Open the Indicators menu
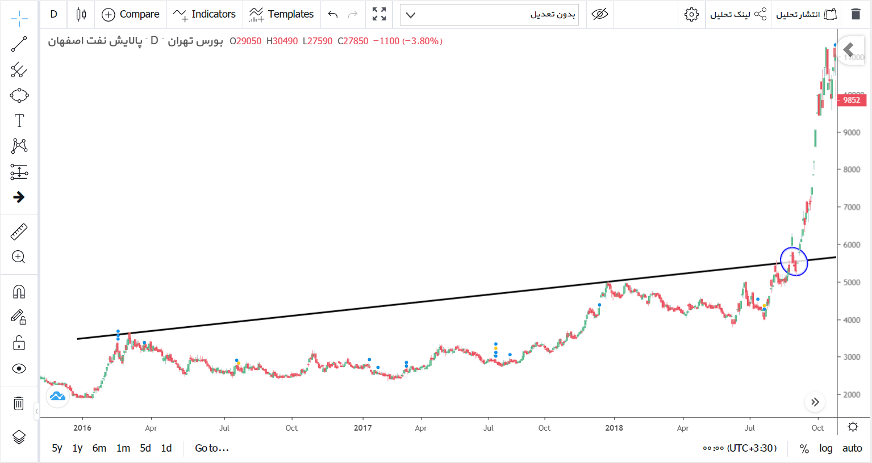Screen dimensions: 872x463 pyautogui.click(x=205, y=14)
